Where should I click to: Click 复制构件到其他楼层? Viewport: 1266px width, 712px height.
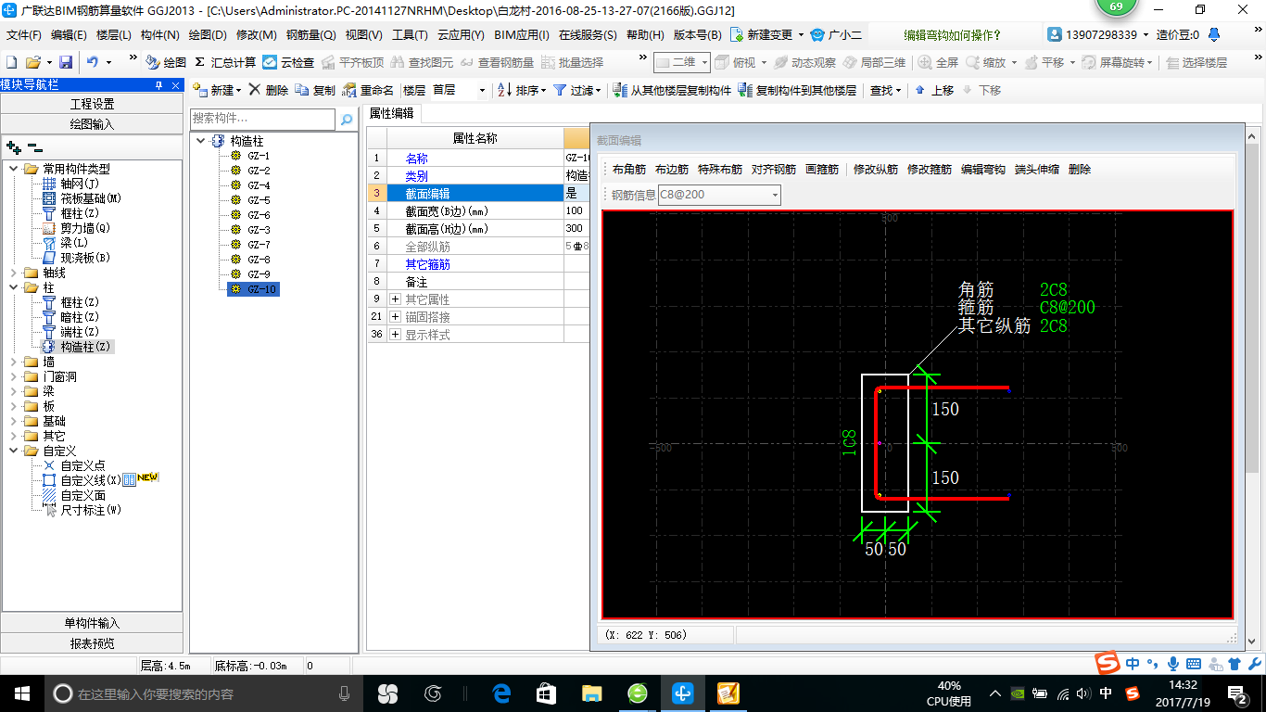[797, 90]
